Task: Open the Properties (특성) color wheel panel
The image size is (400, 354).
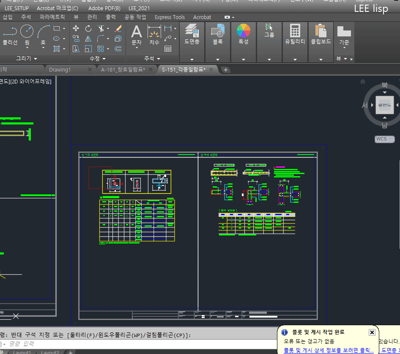Action: (x=244, y=34)
